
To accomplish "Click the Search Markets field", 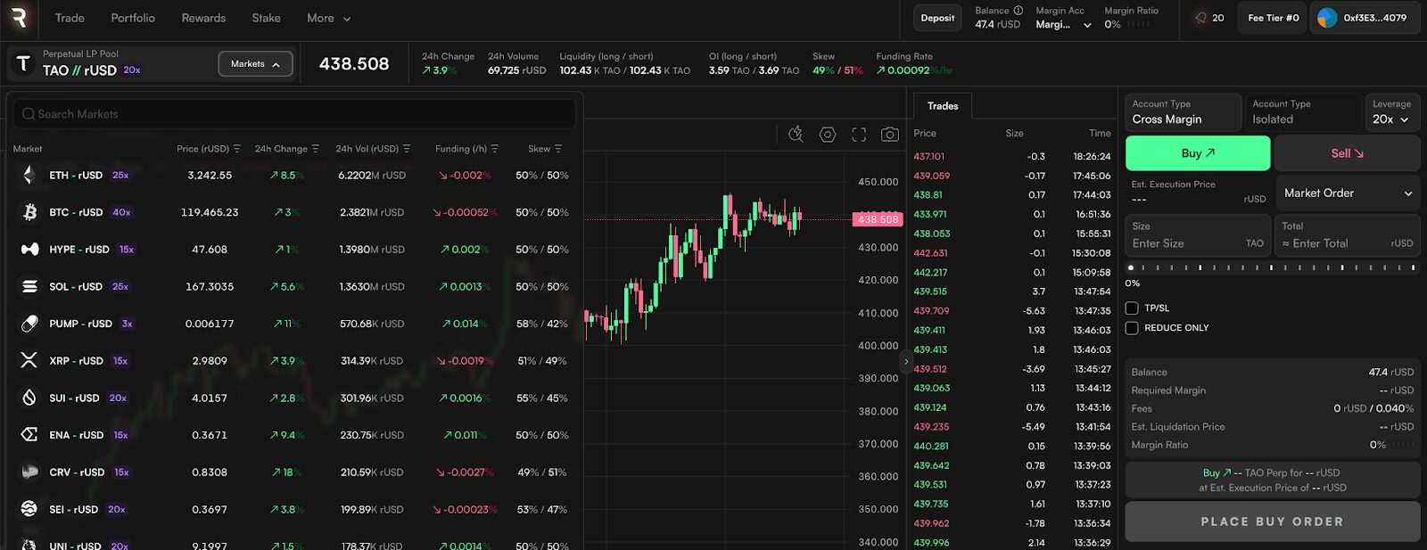I will pos(294,114).
